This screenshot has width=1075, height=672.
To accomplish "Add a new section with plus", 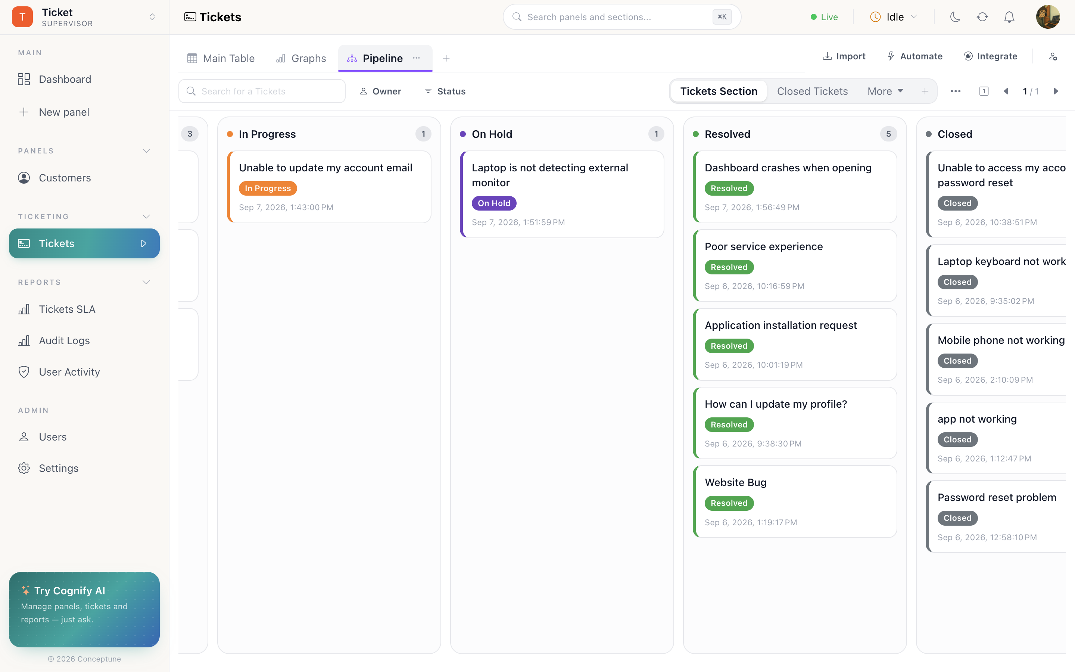I will point(925,91).
